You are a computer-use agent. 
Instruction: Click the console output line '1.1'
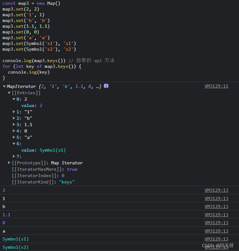6,215
